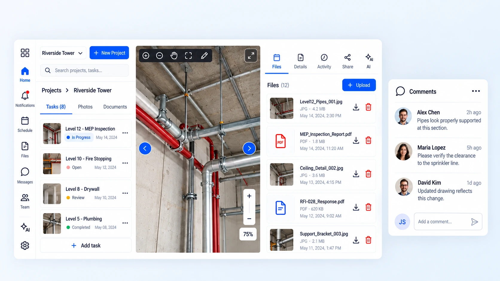Image resolution: width=500 pixels, height=281 pixels.
Task: Open the Activity tab
Action: tap(324, 62)
